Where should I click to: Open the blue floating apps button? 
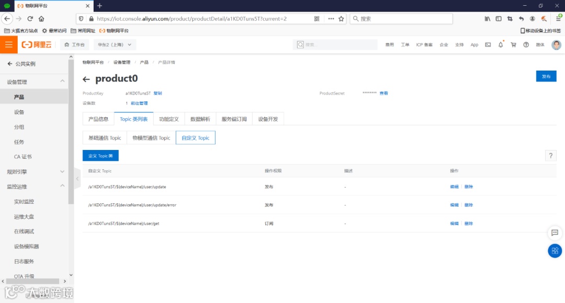(x=555, y=251)
